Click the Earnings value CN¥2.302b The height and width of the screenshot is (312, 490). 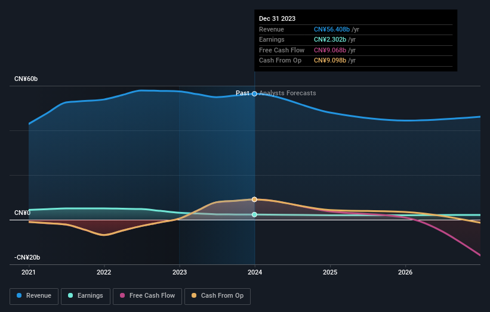(x=330, y=39)
